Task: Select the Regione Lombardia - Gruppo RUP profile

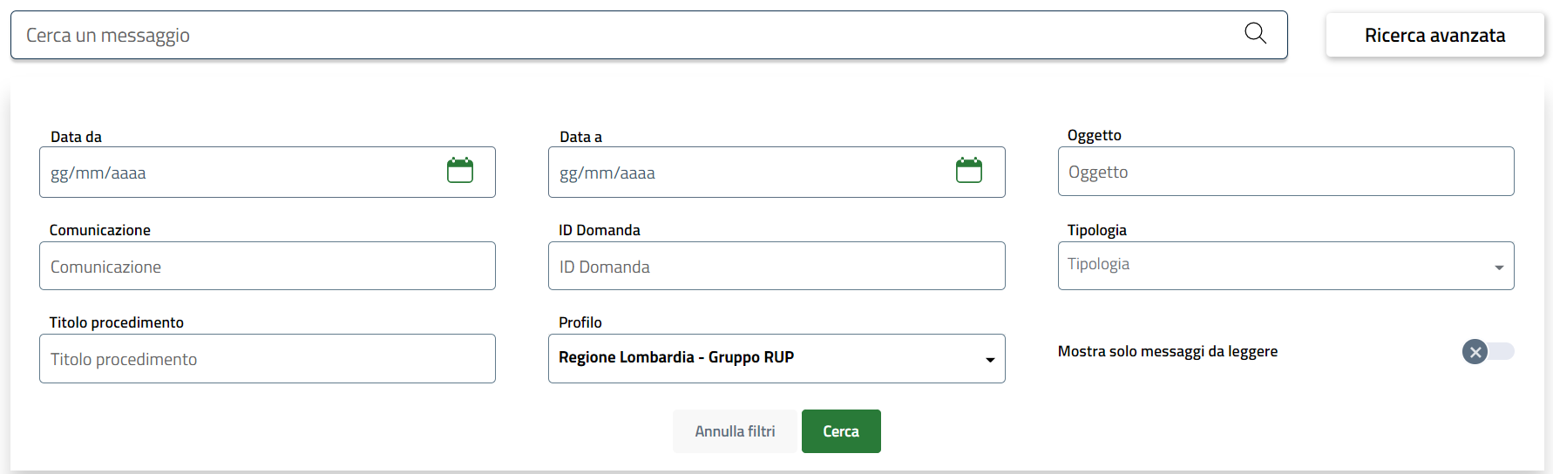Action: tap(676, 358)
